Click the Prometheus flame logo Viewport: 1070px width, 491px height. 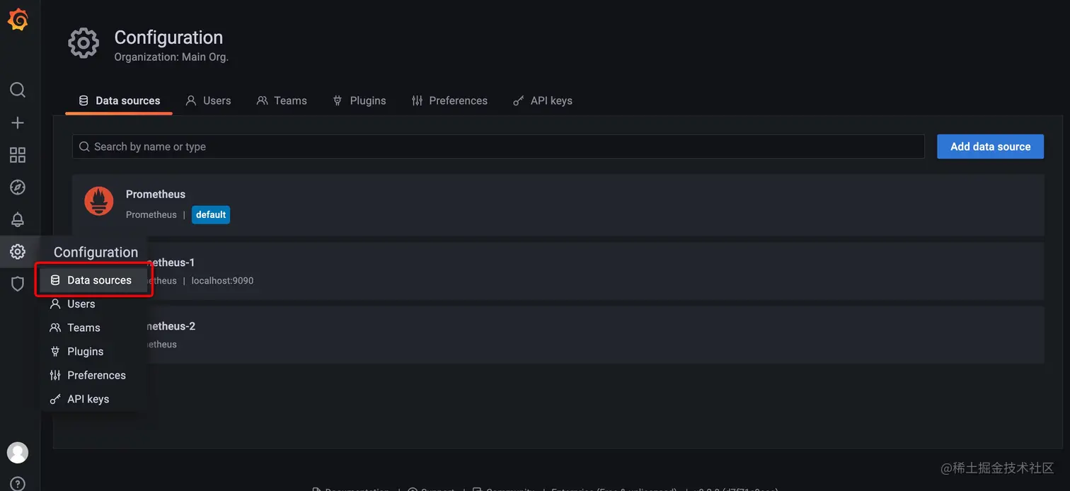click(x=99, y=201)
